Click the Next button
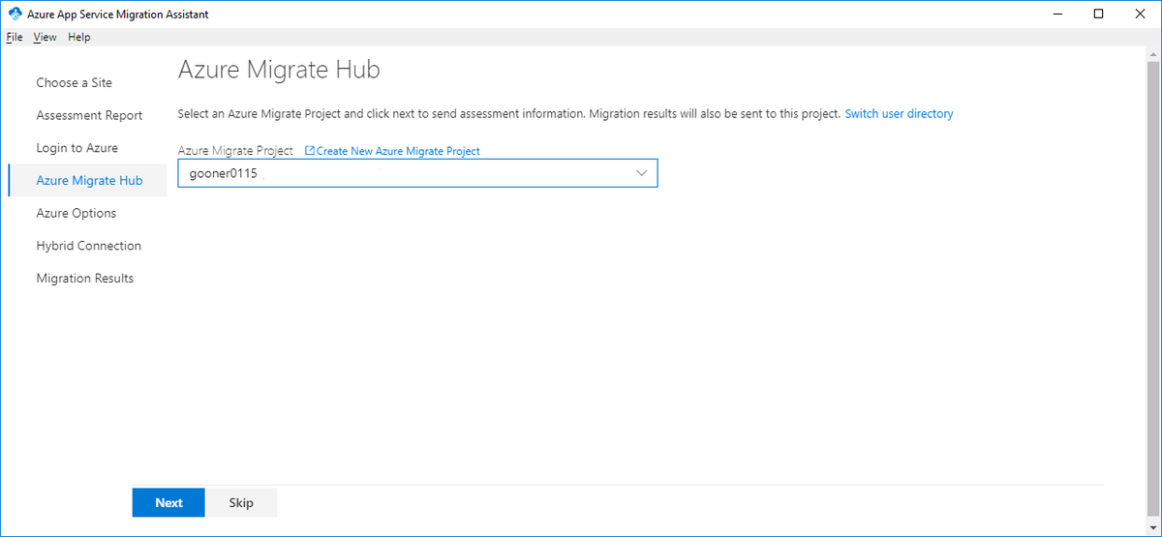Screen dimensions: 1162x537 coord(168,502)
